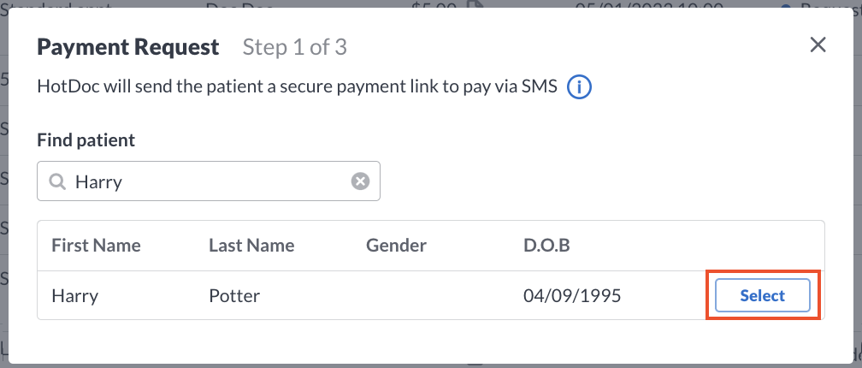This screenshot has height=368, width=862.
Task: Click the HotDoc secure payment link description
Action: pyautogui.click(x=298, y=87)
